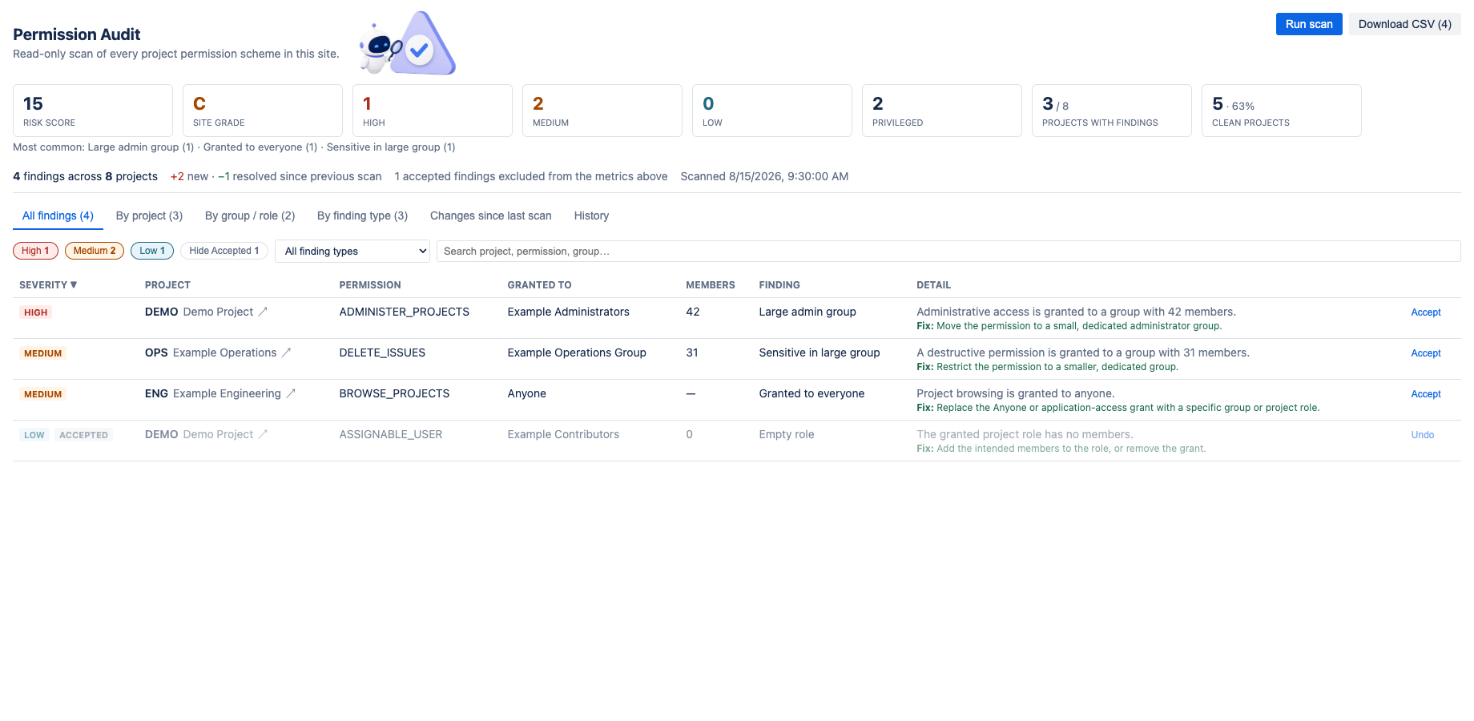Click the 42 members value
This screenshot has width=1474, height=721.
(693, 312)
